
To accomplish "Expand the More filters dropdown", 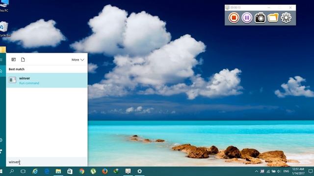I will point(78,60).
